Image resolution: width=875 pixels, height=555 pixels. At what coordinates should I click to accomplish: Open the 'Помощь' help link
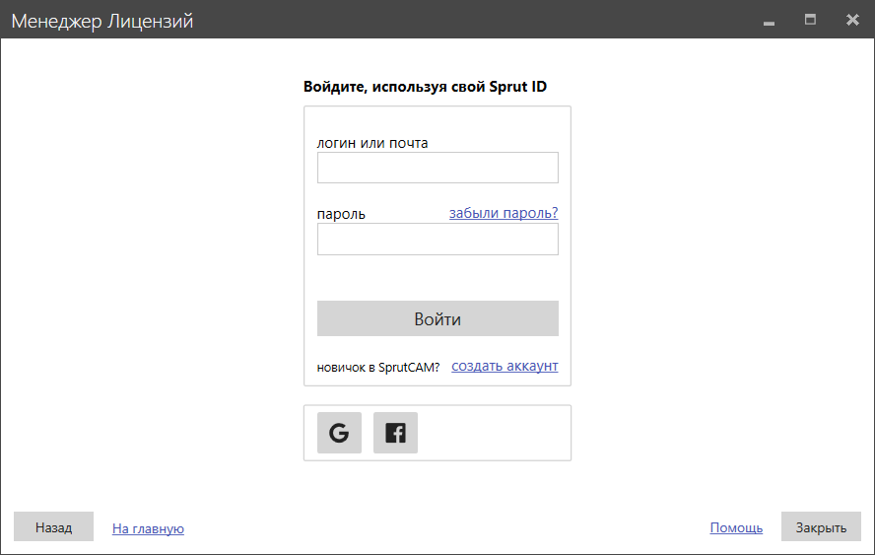pyautogui.click(x=736, y=527)
